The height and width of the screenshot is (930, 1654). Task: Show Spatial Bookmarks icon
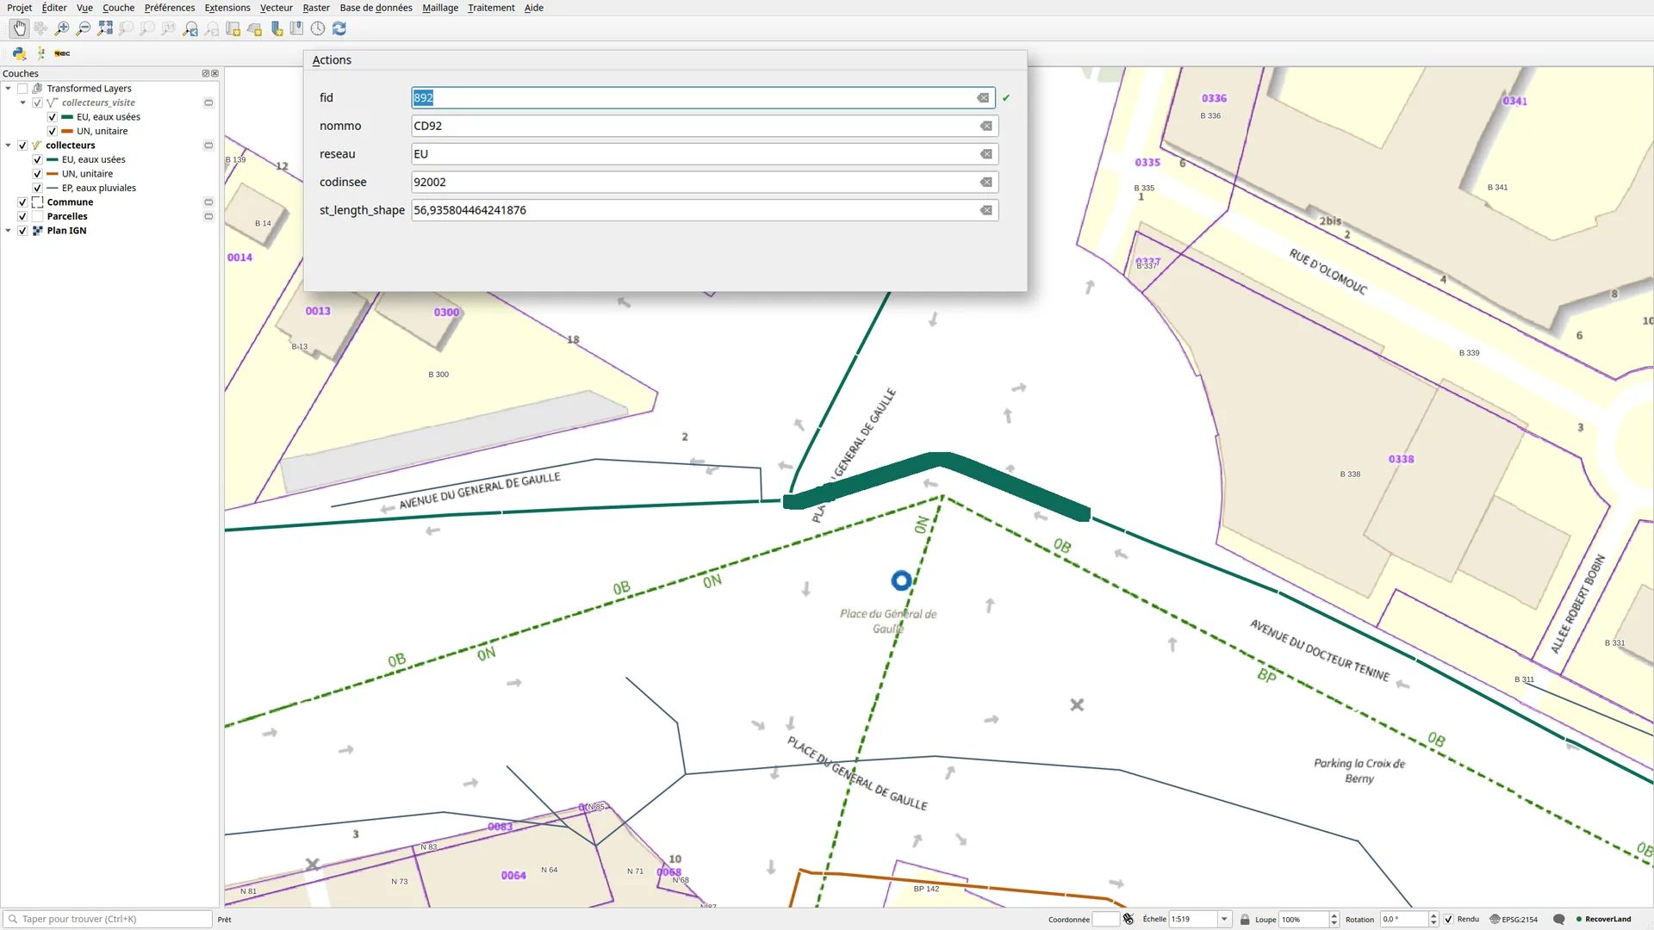point(296,28)
